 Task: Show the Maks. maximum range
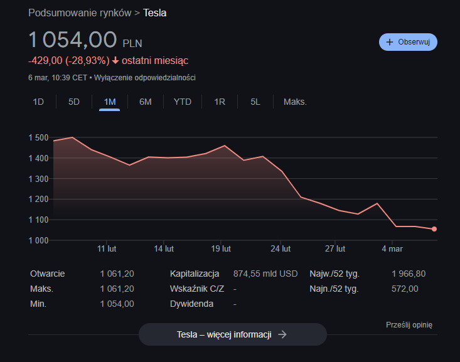[295, 102]
